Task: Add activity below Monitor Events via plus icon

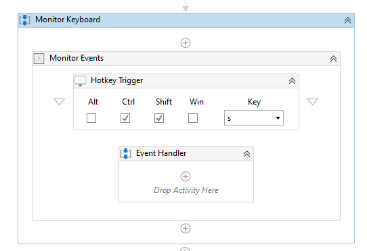Action: (186, 228)
